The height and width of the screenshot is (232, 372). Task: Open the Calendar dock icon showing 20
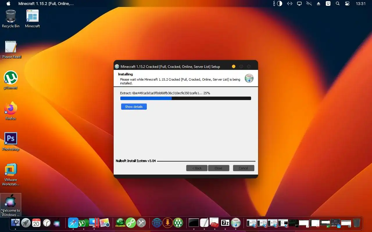click(x=36, y=223)
